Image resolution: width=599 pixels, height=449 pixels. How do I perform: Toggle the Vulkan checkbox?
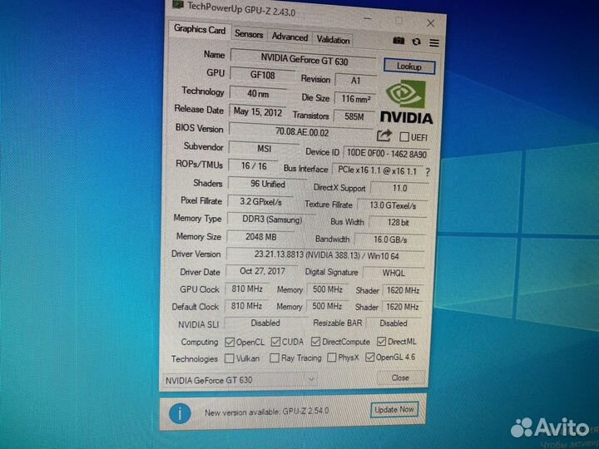[230, 358]
